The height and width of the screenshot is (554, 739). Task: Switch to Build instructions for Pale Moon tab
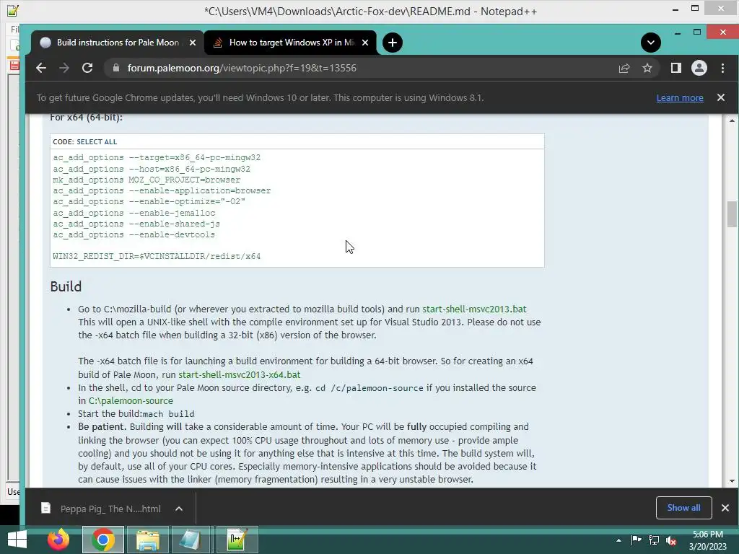(118, 43)
